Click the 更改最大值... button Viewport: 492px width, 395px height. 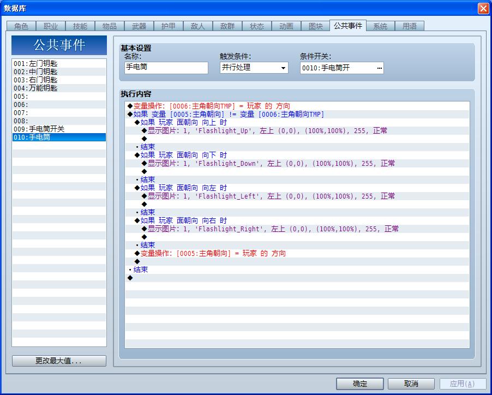tap(59, 361)
